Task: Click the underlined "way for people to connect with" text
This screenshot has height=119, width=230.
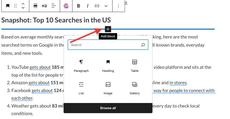Action: click(184, 90)
